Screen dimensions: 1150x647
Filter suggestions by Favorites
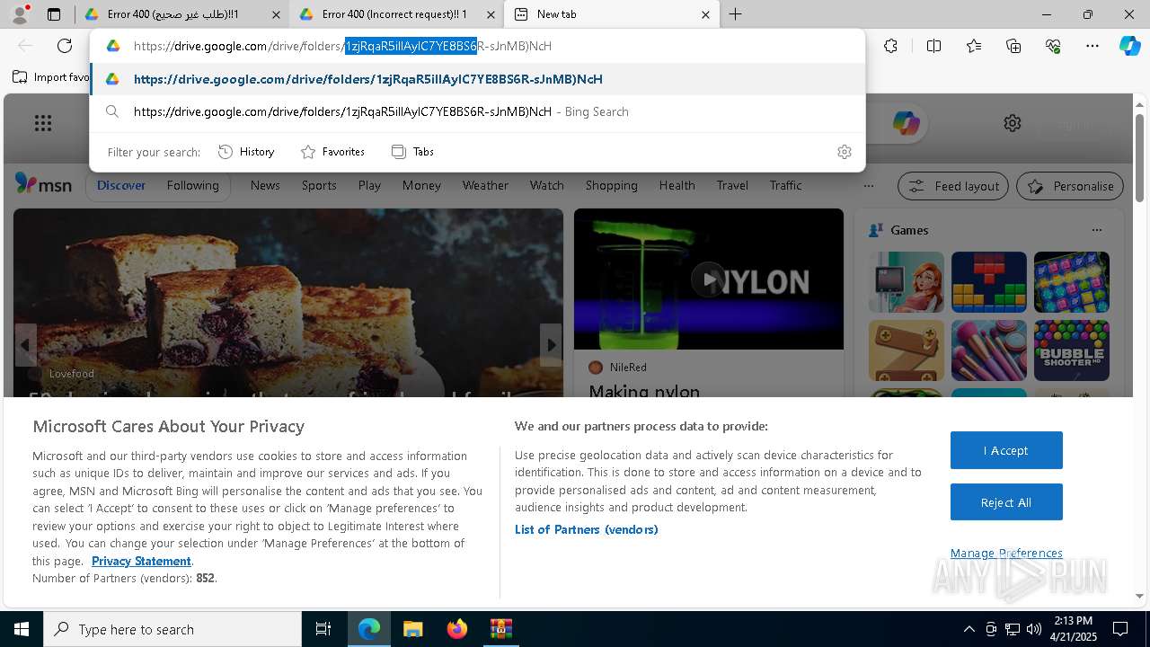[332, 152]
